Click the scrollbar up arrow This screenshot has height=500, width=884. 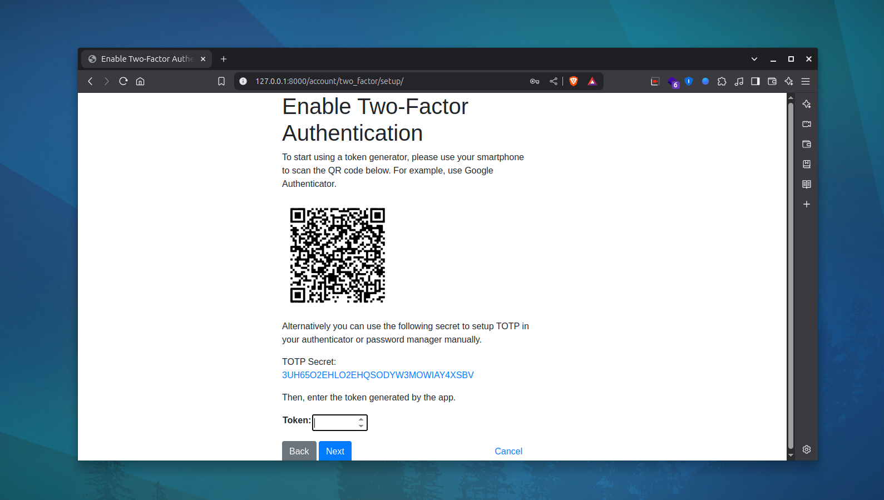point(791,97)
